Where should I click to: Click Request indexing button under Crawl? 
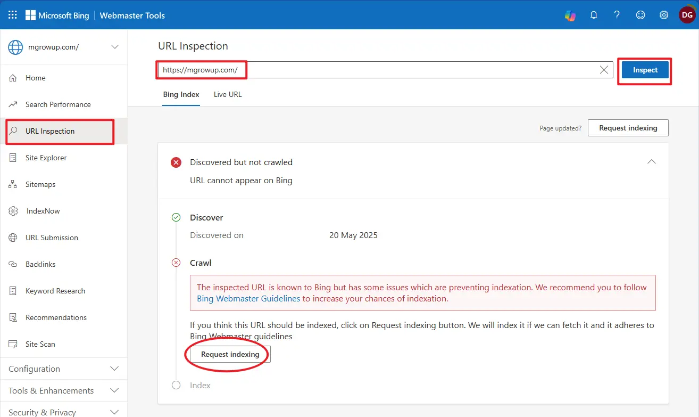coord(230,354)
